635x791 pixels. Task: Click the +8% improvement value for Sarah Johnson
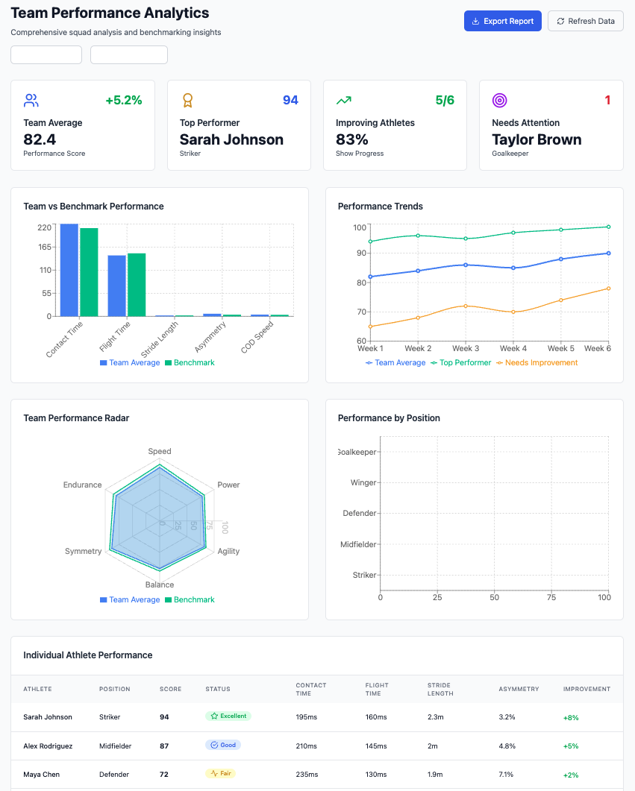tap(571, 718)
